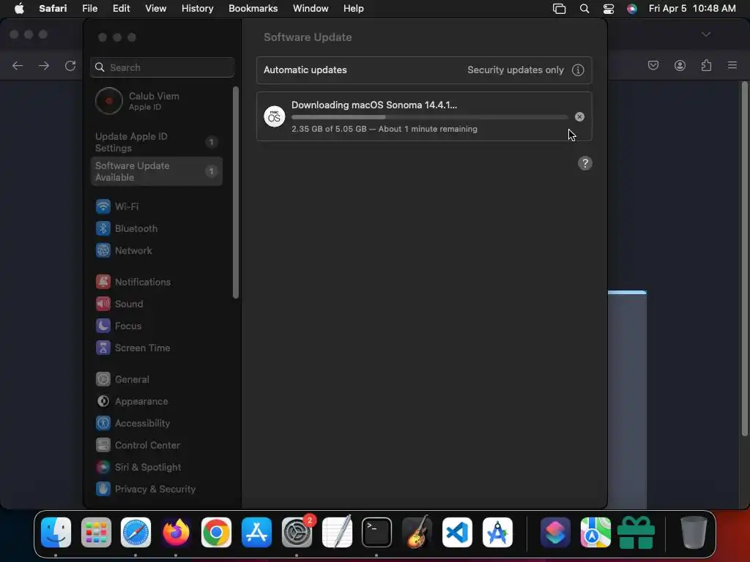Open the Help menu

coord(354,9)
